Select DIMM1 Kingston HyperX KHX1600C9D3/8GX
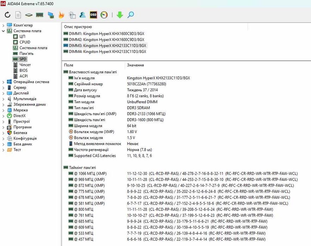This screenshot has height=246, width=311. pyautogui.click(x=106, y=34)
